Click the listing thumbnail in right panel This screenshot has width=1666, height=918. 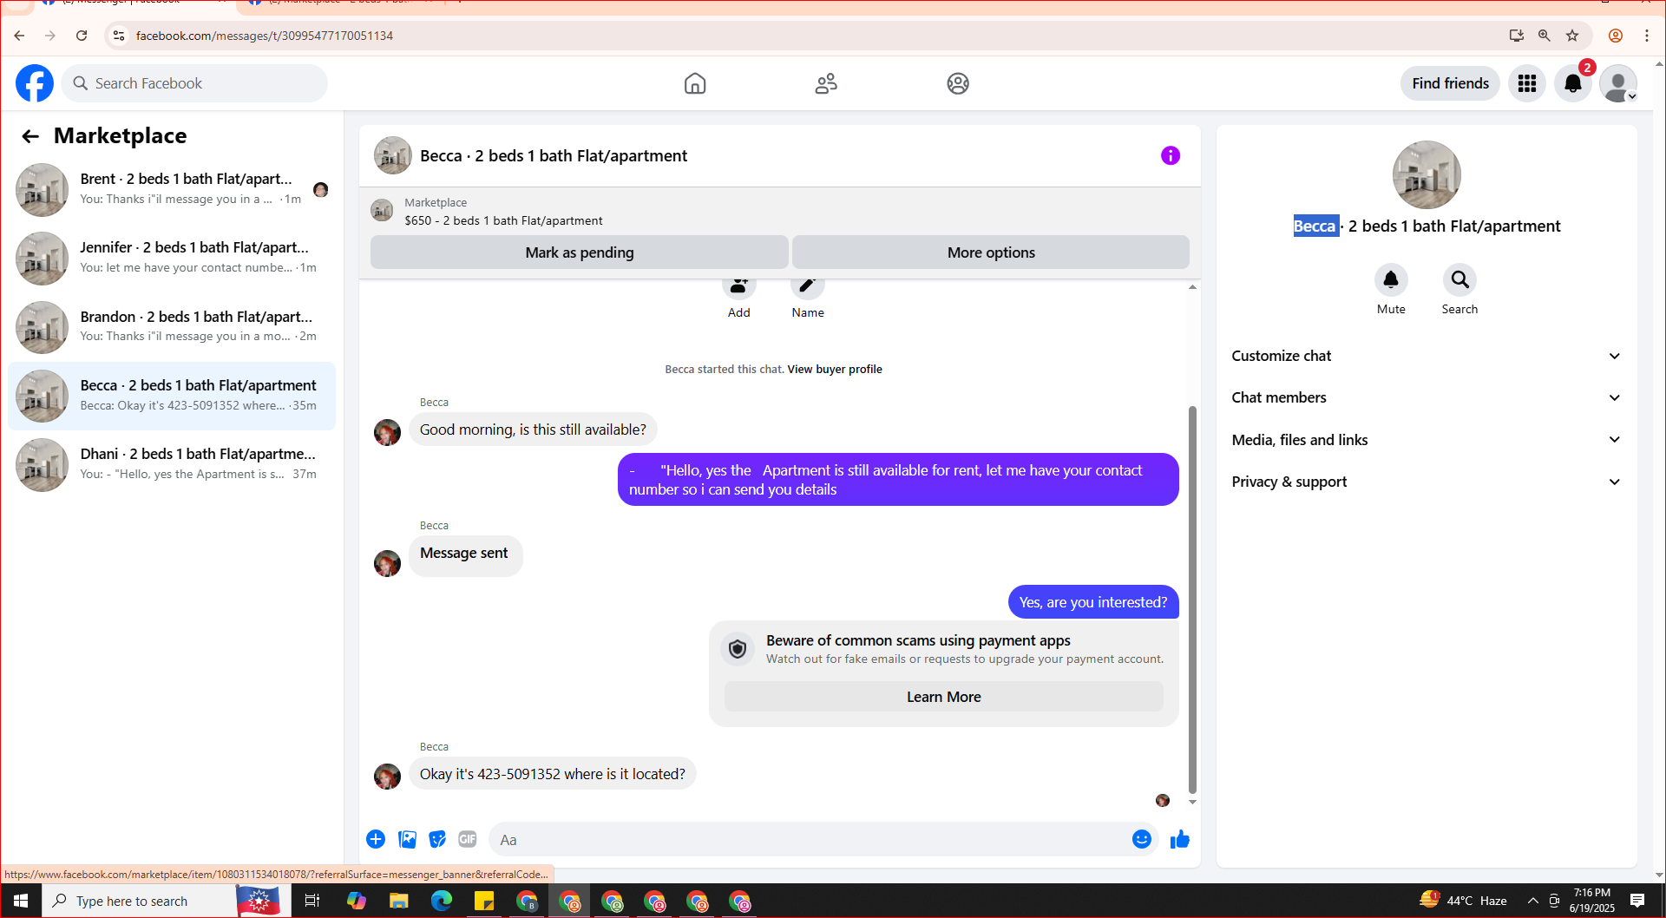1427,174
